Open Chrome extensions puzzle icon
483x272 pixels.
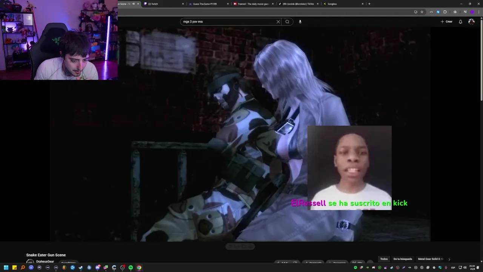click(x=445, y=12)
